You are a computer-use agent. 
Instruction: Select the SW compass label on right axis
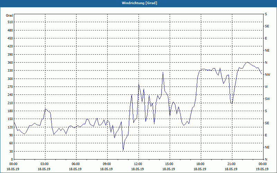click(x=267, y=99)
